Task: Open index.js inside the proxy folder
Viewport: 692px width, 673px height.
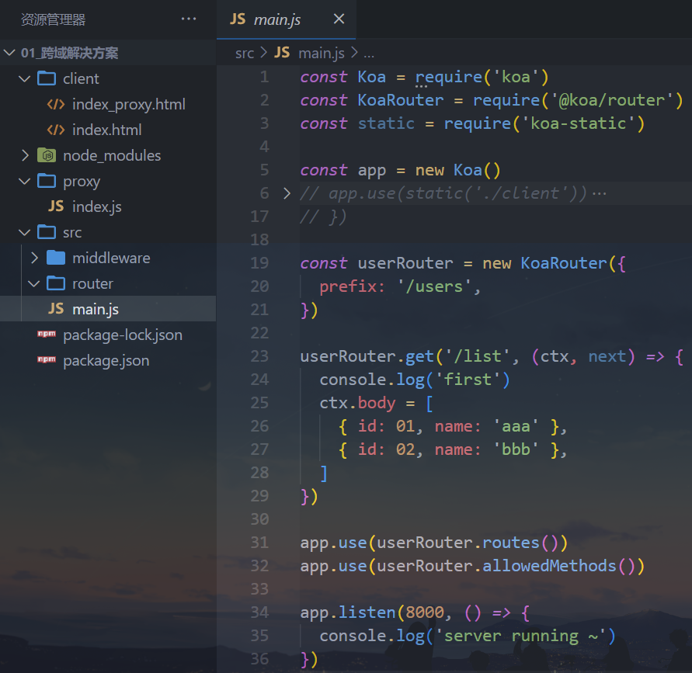Action: 96,206
